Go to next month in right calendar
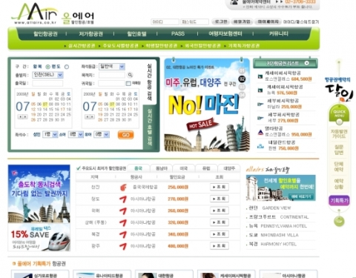The image size is (356, 278). 92,116
